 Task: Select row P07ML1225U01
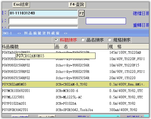(75, 97)
